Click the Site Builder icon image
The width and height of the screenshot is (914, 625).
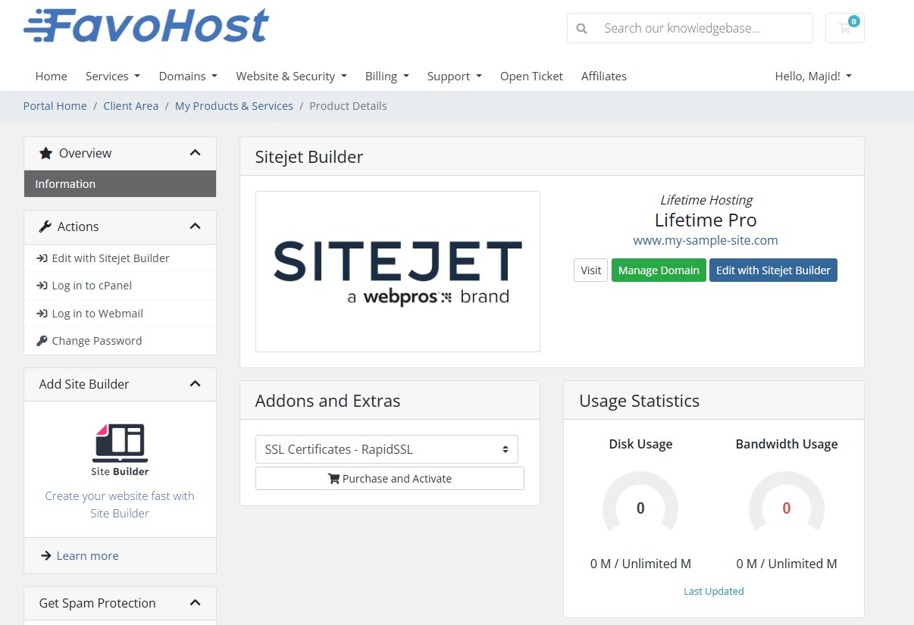point(120,443)
